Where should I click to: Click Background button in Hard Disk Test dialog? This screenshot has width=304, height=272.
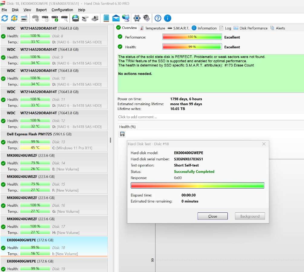(x=250, y=216)
